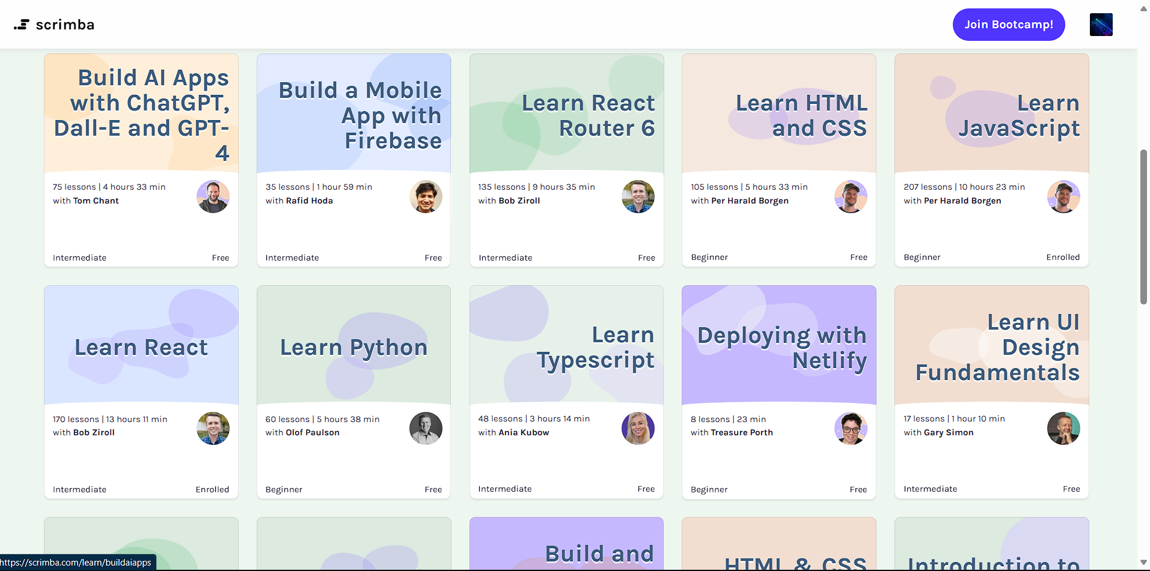Click the Enrolled label on Learn React card
The height and width of the screenshot is (571, 1150).
tap(212, 489)
